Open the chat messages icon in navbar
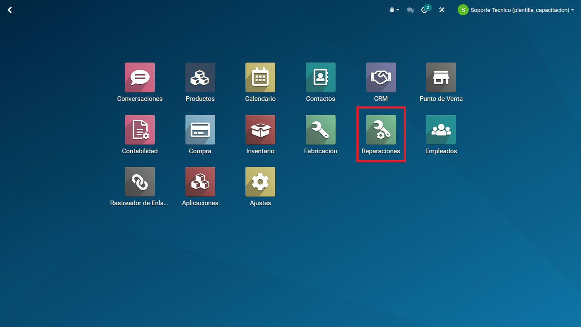Viewport: 581px width, 327px height. coord(410,10)
